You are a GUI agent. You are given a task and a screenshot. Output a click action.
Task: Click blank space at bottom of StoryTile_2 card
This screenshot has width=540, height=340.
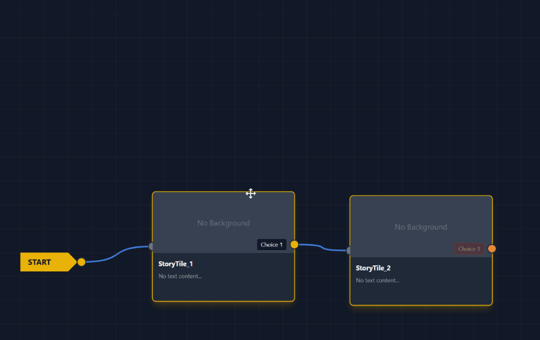pos(421,295)
